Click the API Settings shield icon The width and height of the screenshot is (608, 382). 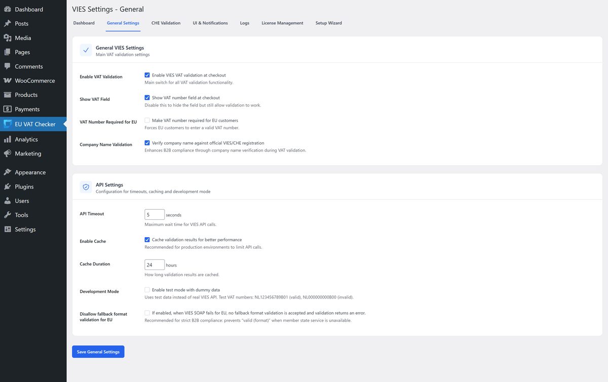pos(86,187)
